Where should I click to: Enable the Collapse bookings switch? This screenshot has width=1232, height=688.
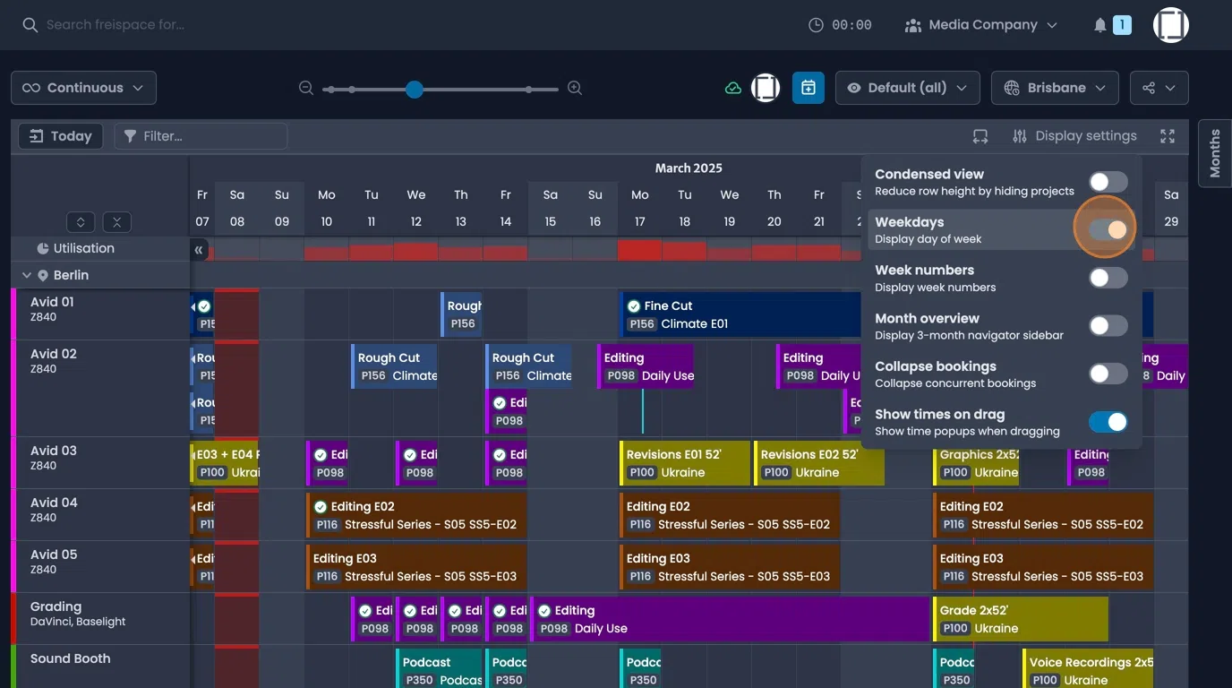[1108, 374]
